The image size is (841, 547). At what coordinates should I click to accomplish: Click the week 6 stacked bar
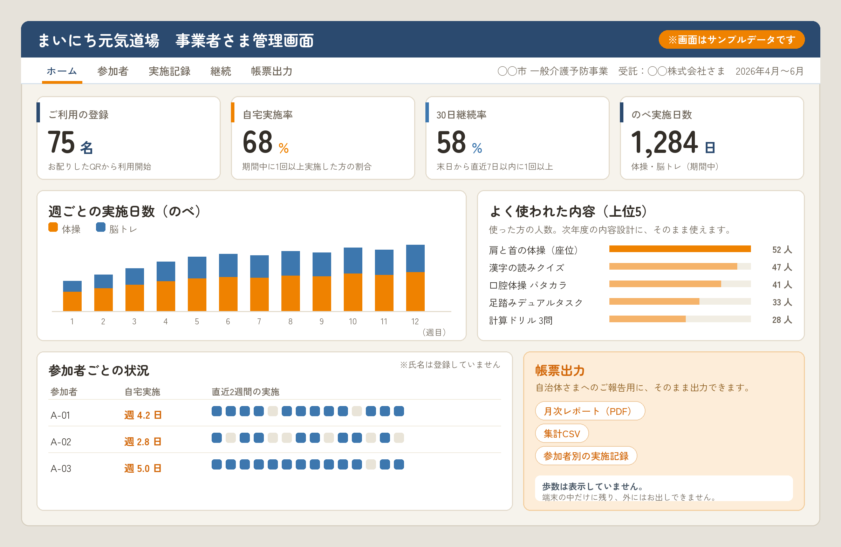(228, 283)
